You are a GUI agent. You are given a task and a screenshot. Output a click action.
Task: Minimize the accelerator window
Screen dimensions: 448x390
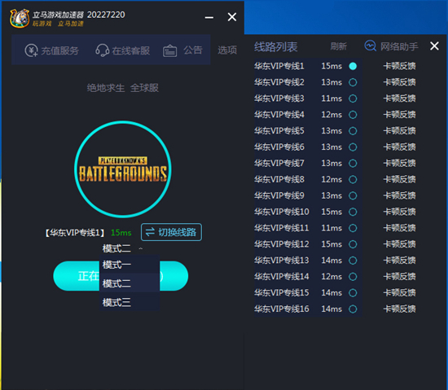pos(209,17)
